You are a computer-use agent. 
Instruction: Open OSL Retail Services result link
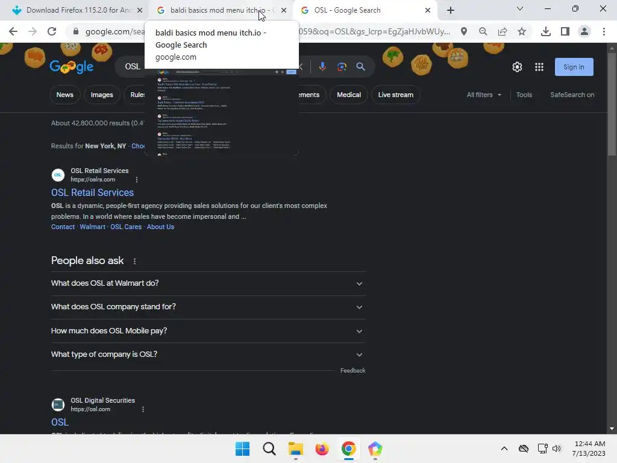[92, 192]
